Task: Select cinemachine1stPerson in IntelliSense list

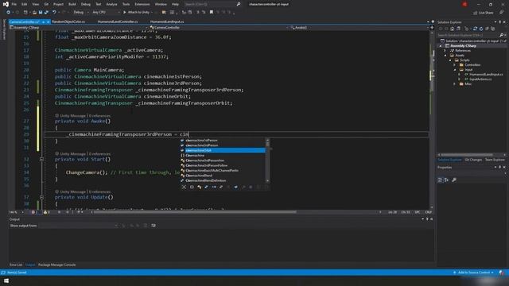Action: [223, 141]
